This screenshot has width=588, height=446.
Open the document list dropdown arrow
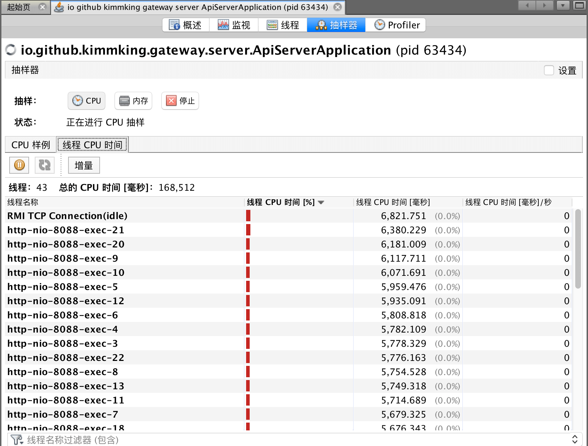[x=563, y=6]
